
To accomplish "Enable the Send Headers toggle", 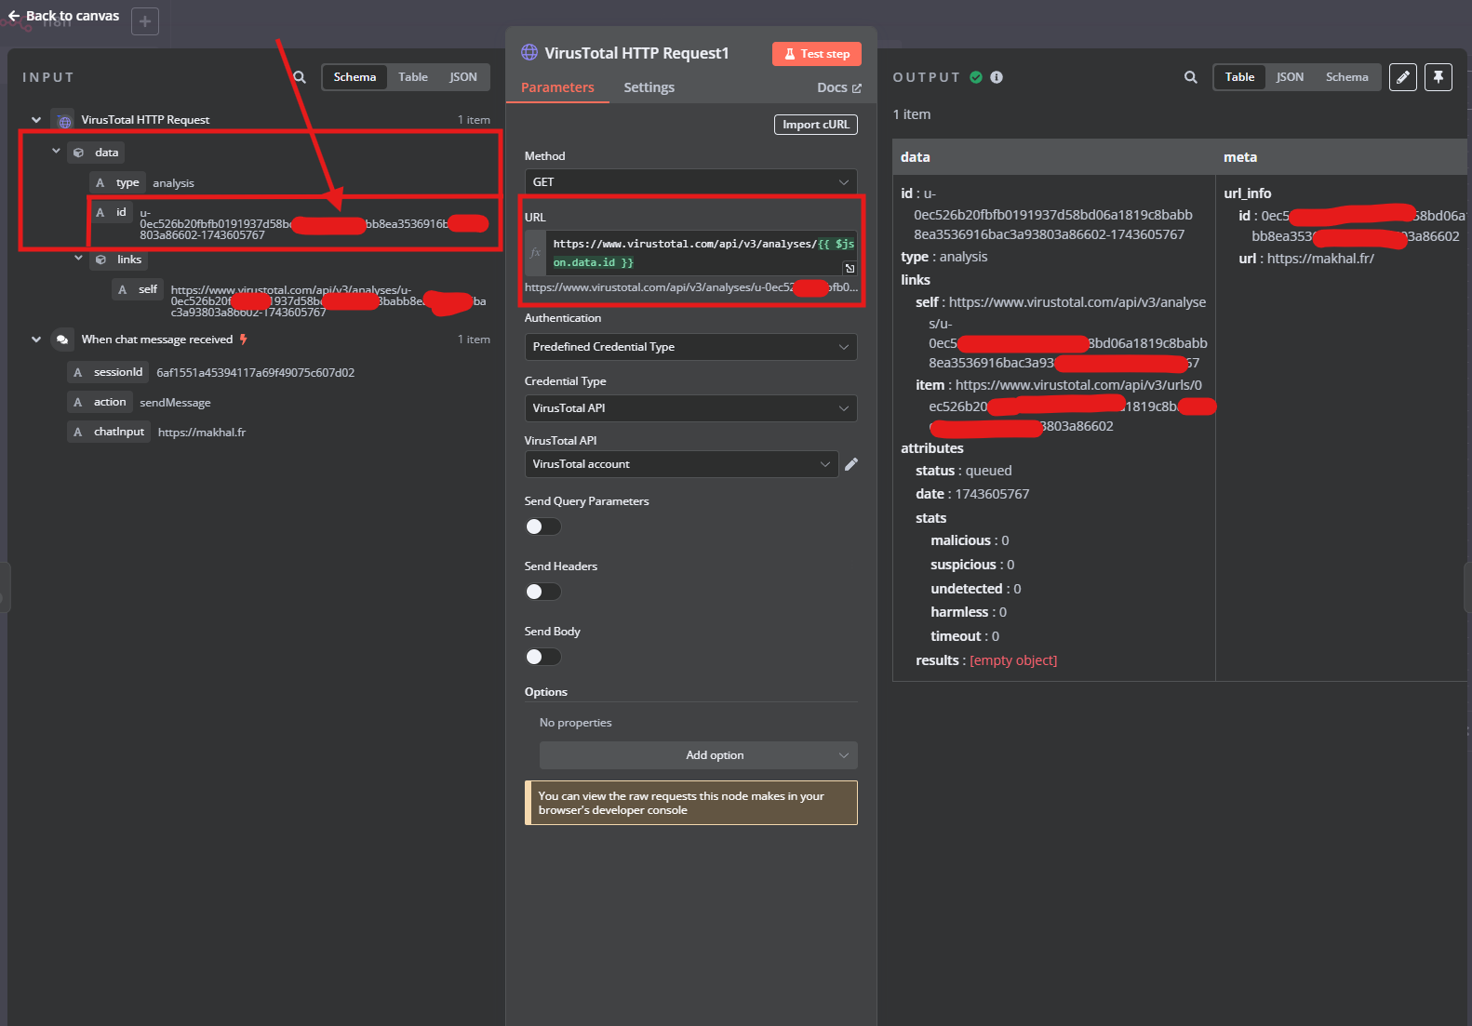I will tap(543, 592).
